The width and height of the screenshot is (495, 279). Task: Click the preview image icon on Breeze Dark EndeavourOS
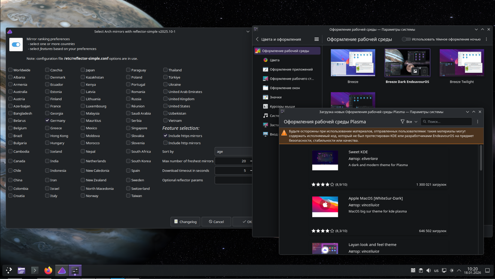point(415,71)
